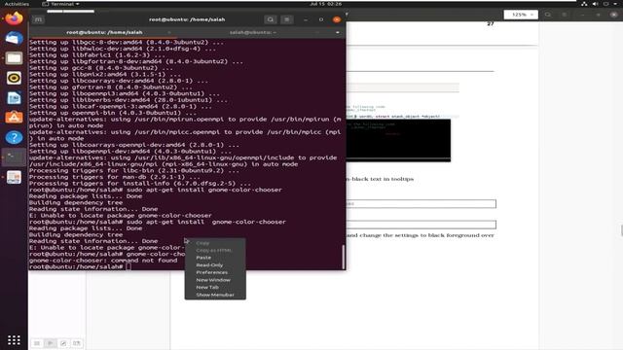
Task: Open the volume indicator in top bar
Action: point(595,4)
